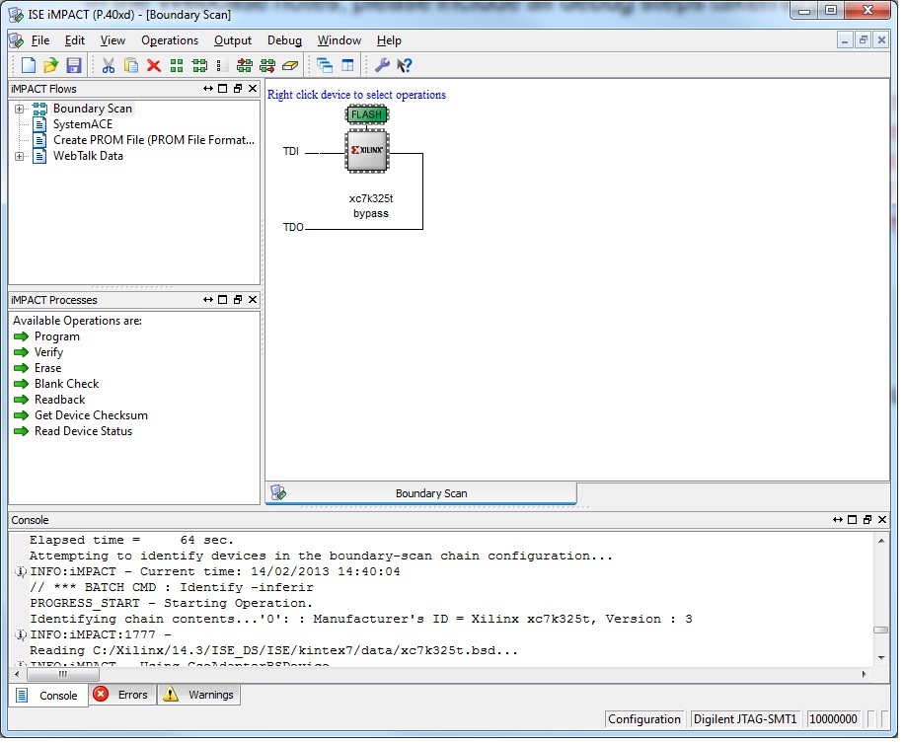The width and height of the screenshot is (904, 743).
Task: Expand the Boundary Scan tree node
Action: [19, 109]
